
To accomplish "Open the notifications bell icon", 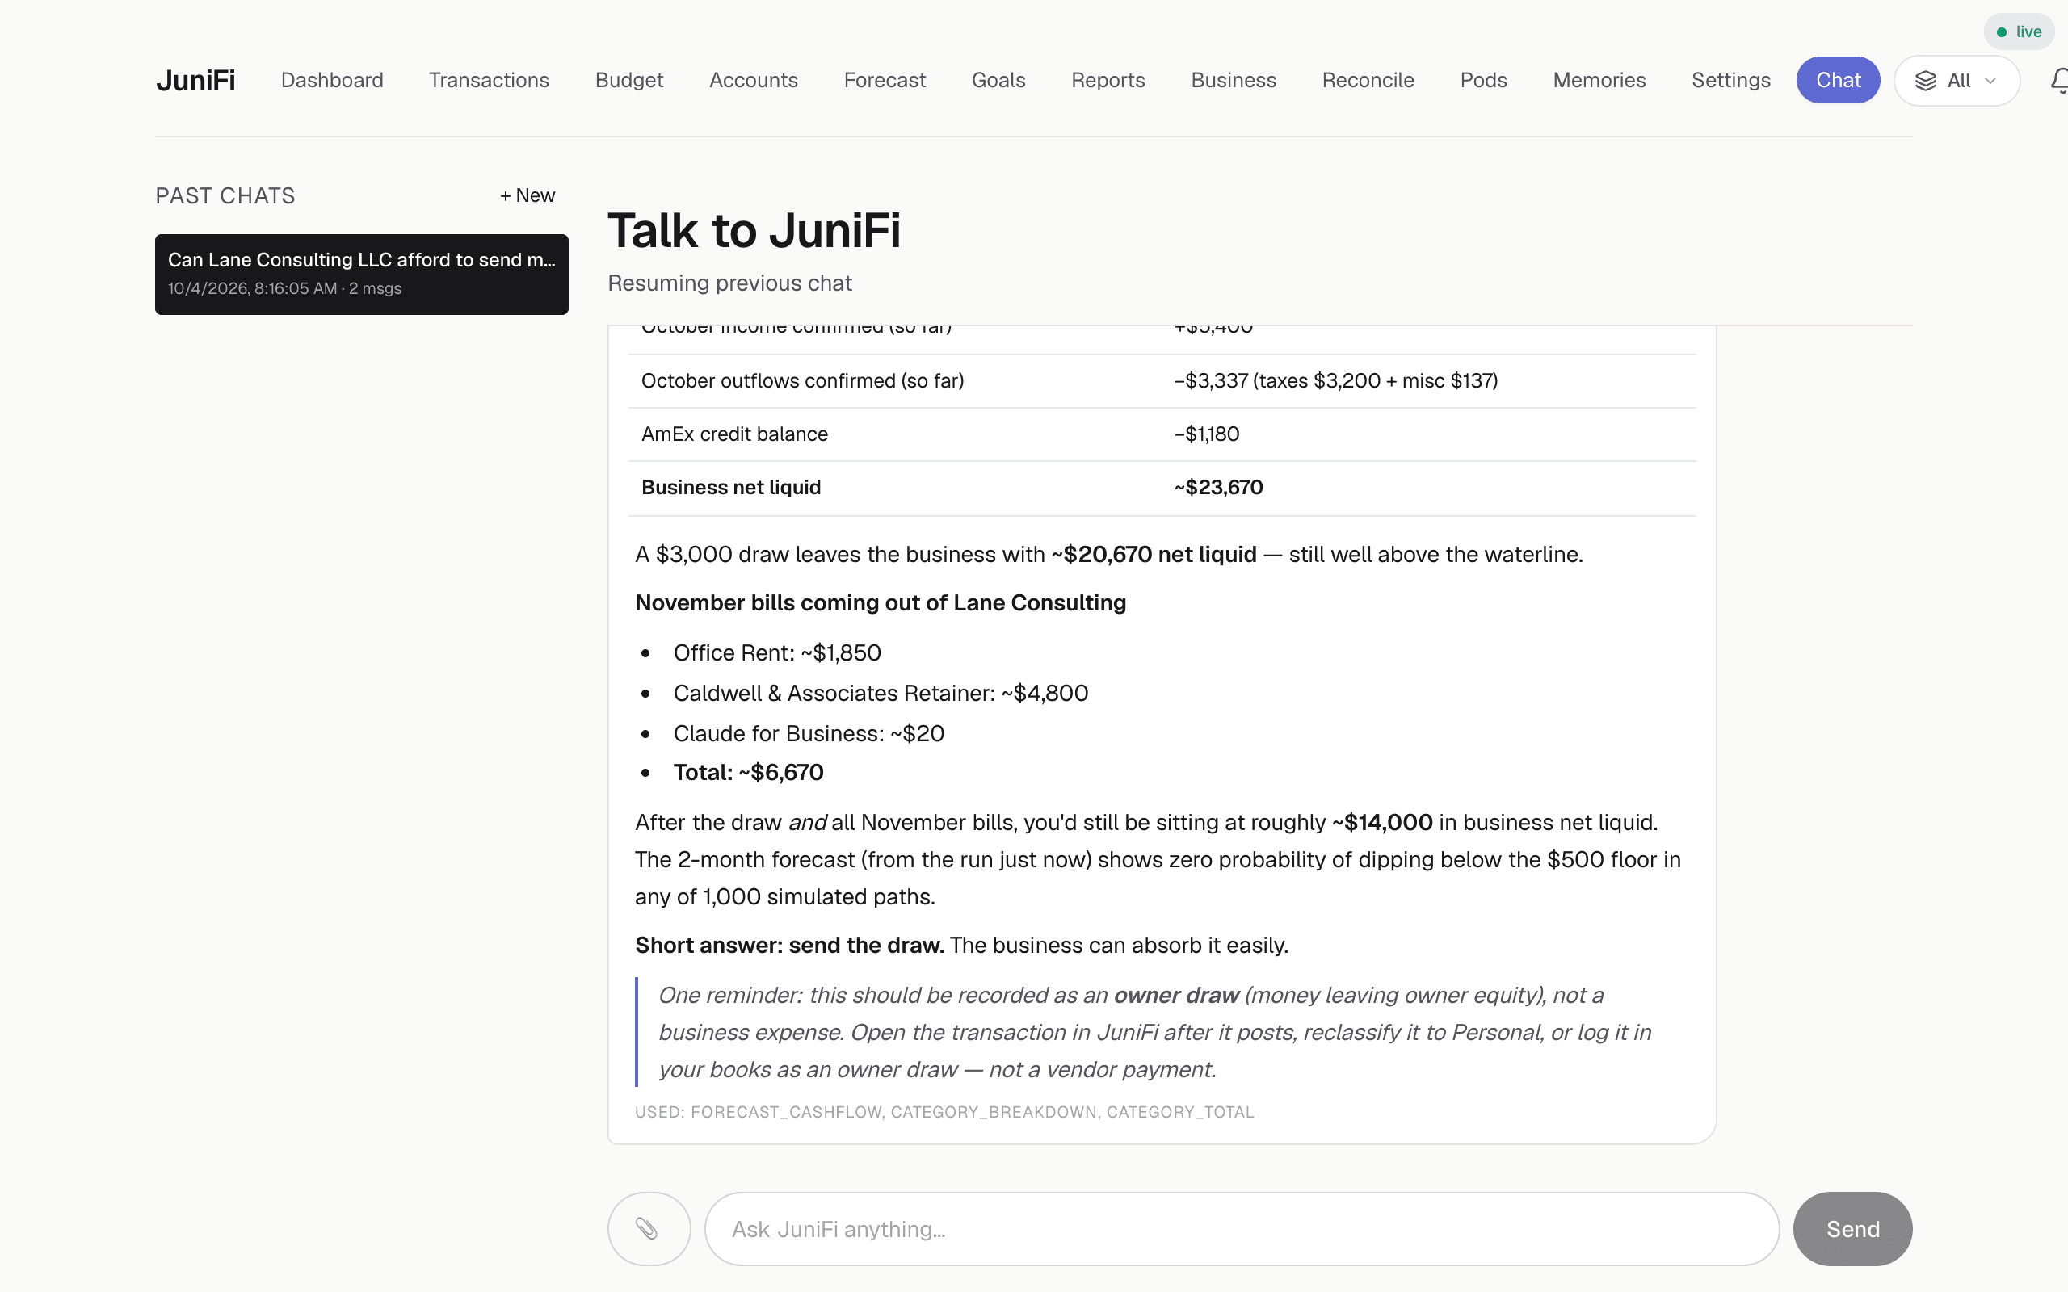I will (2059, 80).
